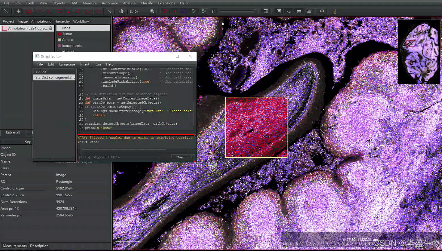Click the slide overview thumbnail
The height and width of the screenshot is (251, 442).
[x=419, y=52]
